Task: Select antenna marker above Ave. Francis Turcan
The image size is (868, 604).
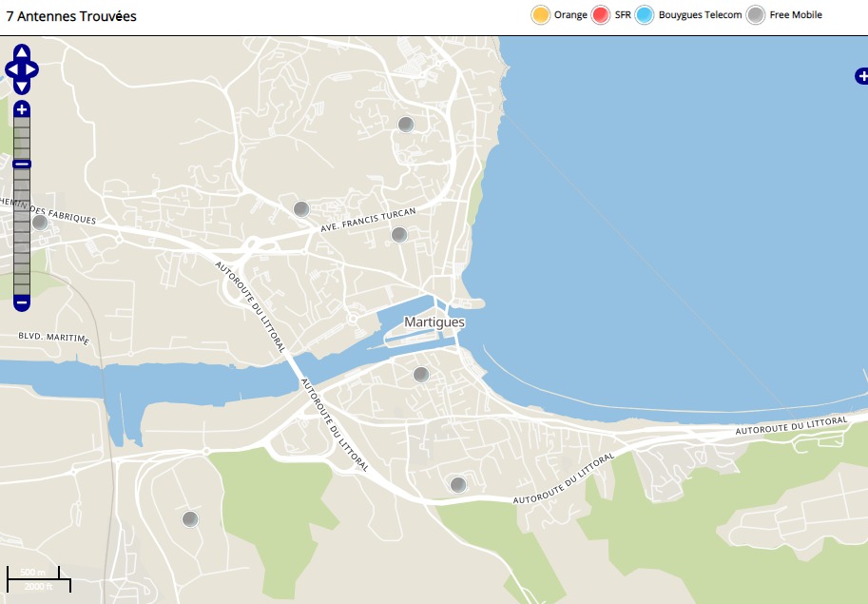Action: [301, 209]
